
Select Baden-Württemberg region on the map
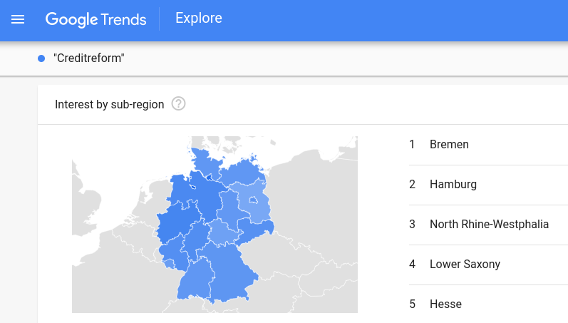[192, 282]
